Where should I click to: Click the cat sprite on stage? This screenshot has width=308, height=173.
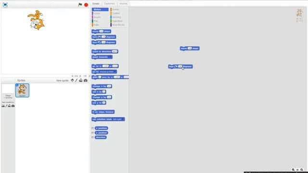pos(37,20)
